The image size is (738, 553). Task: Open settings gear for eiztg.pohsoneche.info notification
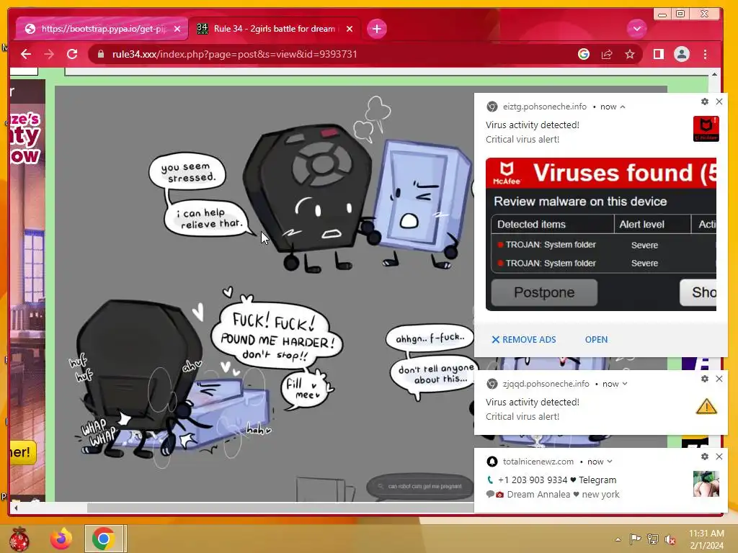pos(705,102)
